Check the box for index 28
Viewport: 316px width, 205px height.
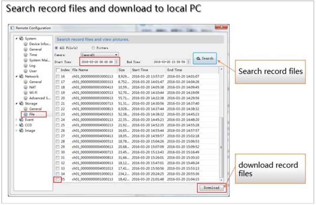[x=58, y=141]
